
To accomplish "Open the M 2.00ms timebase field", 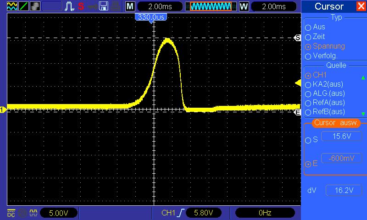I will (x=160, y=6).
